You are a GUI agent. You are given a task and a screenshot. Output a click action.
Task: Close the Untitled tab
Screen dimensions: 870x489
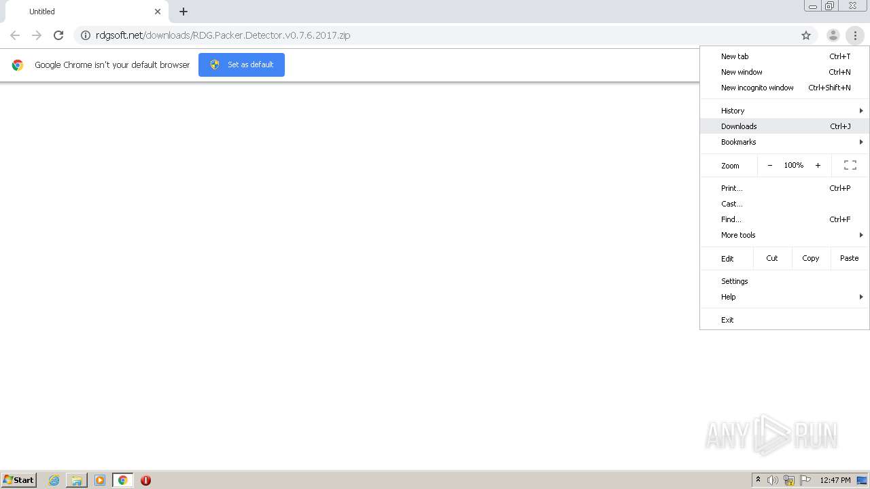(x=158, y=12)
